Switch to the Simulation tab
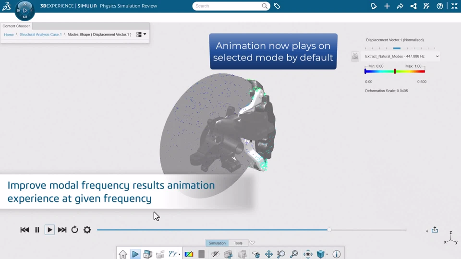 coord(217,243)
